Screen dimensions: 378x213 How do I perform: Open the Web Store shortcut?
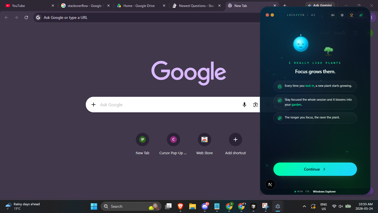click(x=204, y=144)
